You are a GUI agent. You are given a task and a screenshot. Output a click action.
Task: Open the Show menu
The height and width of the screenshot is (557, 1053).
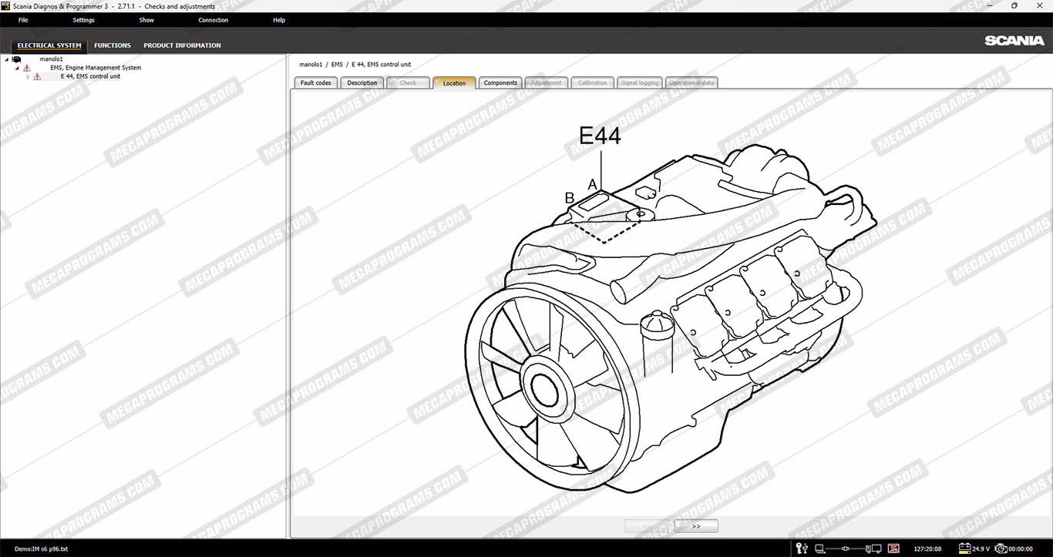click(146, 20)
